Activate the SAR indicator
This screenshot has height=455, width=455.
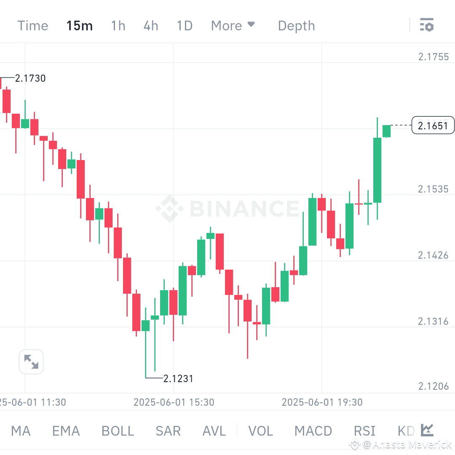[x=168, y=431]
